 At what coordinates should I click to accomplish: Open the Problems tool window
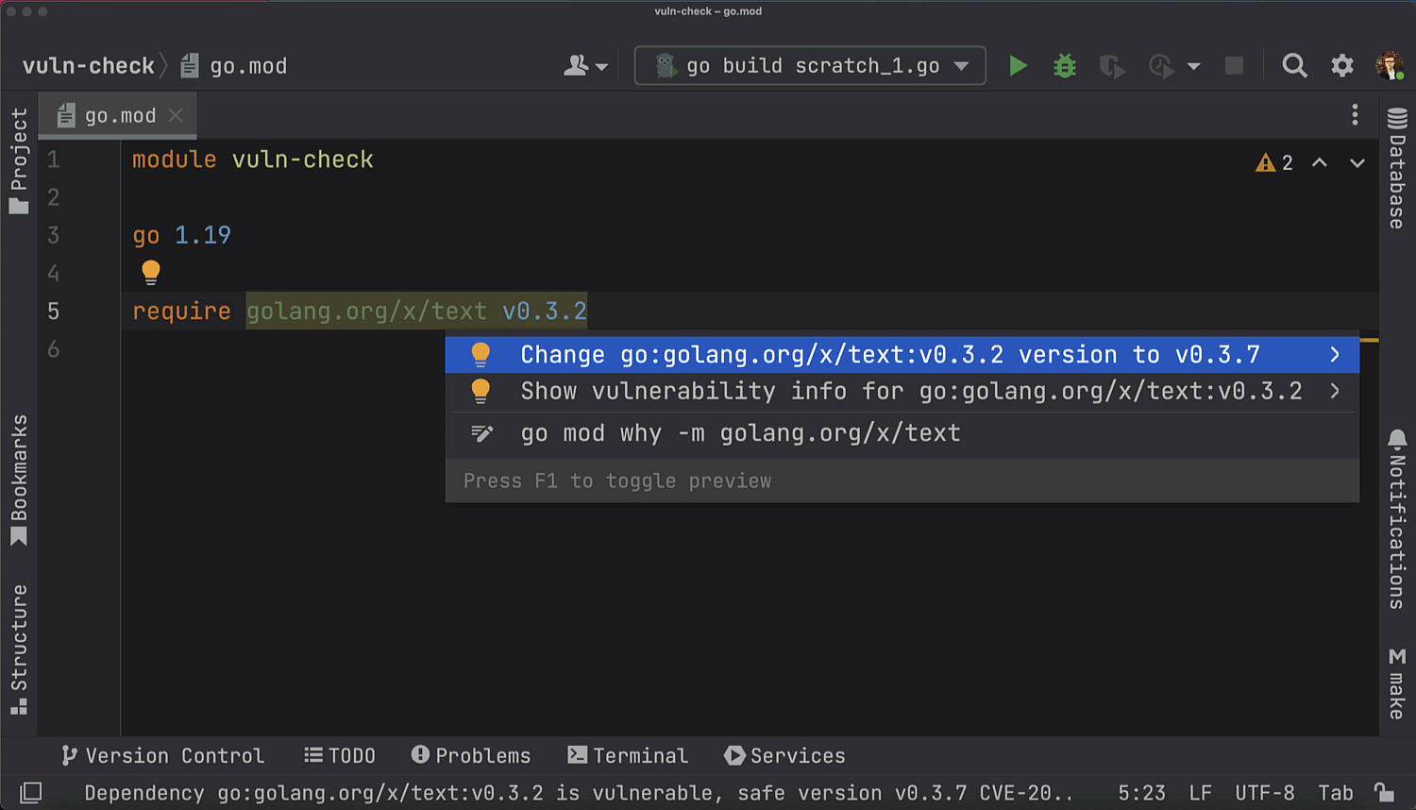pyautogui.click(x=471, y=755)
